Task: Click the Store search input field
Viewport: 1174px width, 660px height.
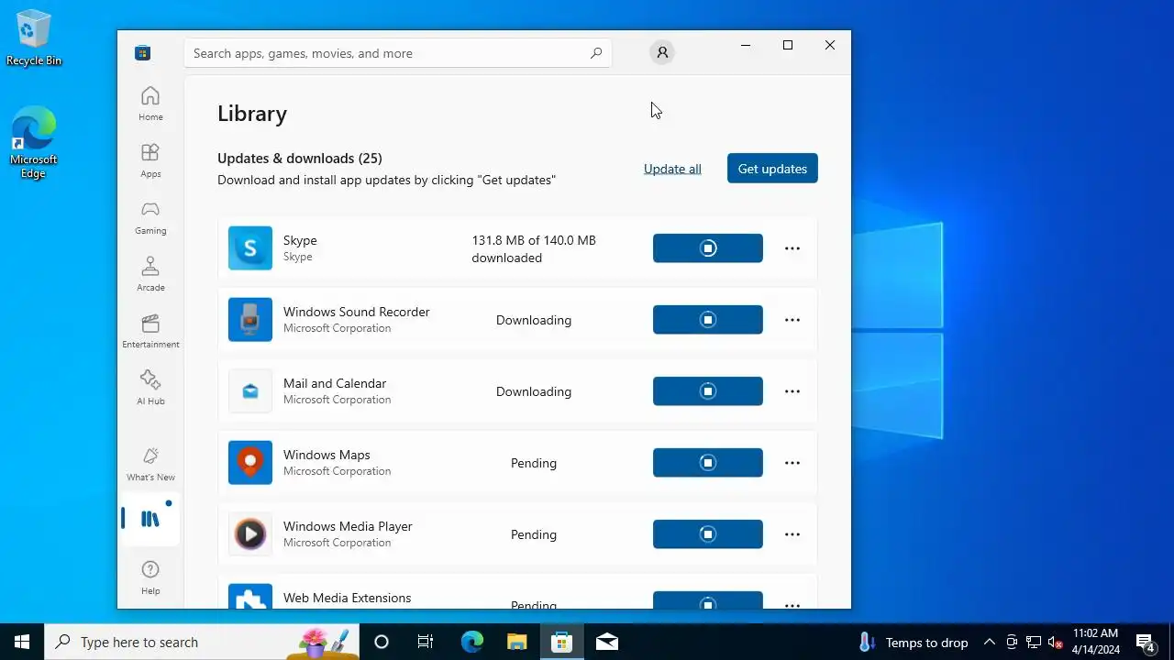Action: point(398,53)
